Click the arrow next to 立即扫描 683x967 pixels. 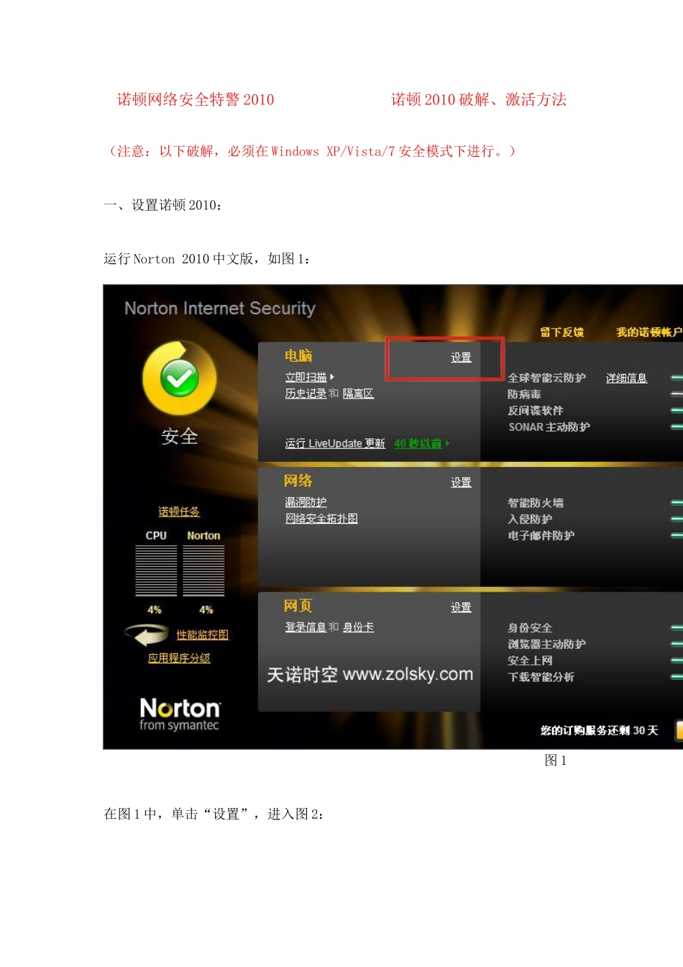pyautogui.click(x=332, y=377)
